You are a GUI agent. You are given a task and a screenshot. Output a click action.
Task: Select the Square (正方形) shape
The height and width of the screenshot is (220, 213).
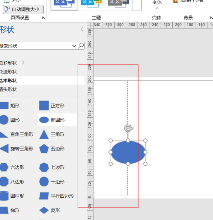52,106
